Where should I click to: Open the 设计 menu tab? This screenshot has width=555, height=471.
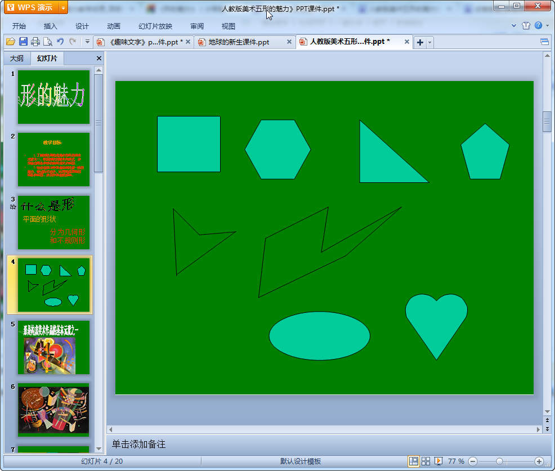pos(82,26)
